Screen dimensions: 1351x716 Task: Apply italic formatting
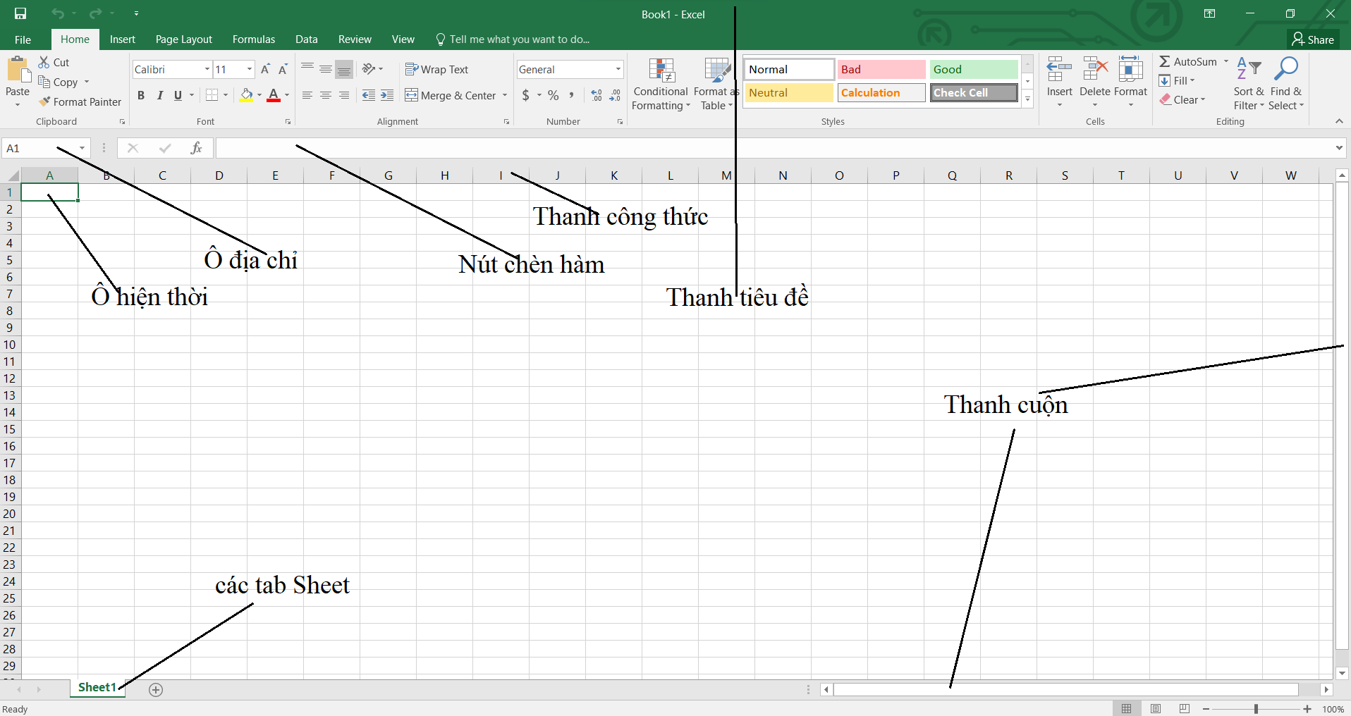[x=159, y=95]
